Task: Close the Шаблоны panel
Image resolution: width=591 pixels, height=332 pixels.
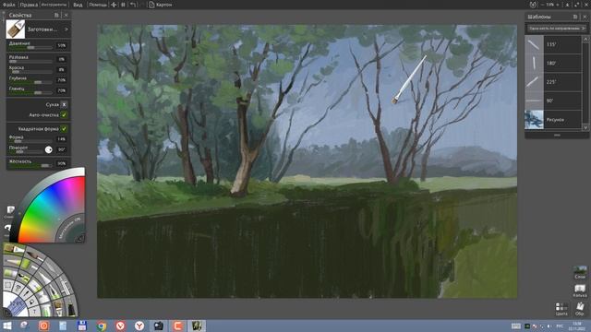Action: coord(585,17)
